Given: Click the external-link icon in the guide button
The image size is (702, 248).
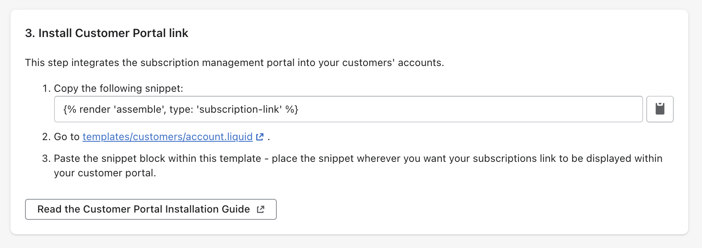Looking at the screenshot, I should click(x=261, y=209).
